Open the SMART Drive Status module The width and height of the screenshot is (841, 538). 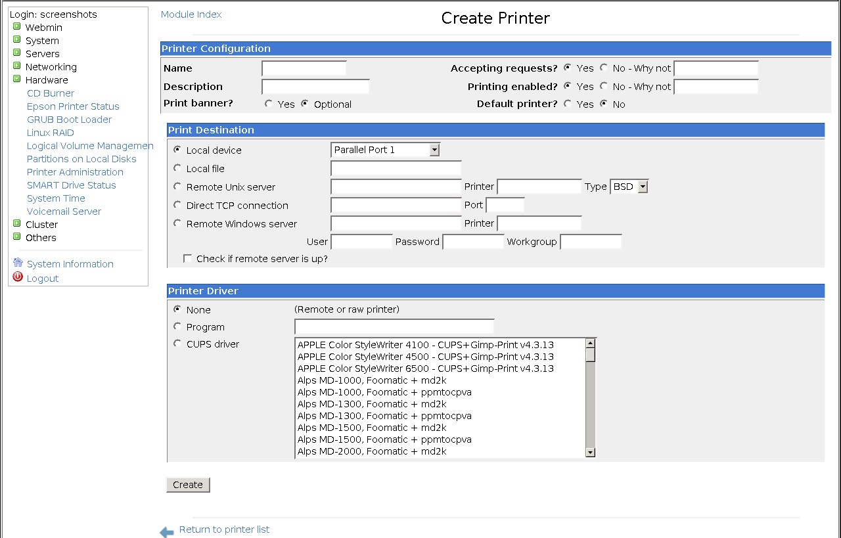[71, 185]
